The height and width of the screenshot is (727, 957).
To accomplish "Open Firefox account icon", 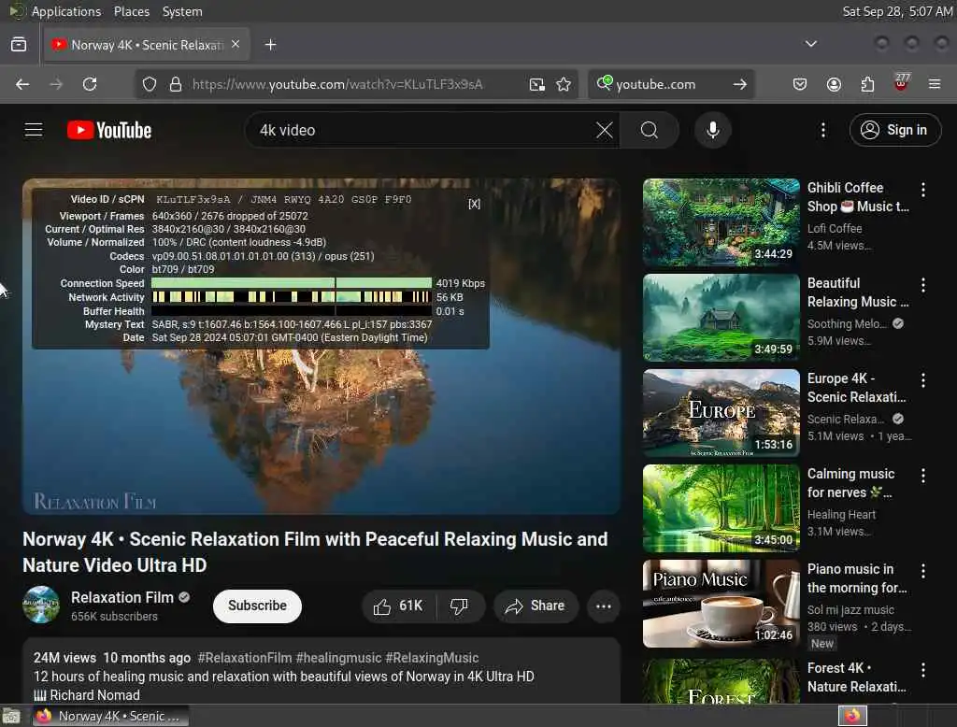I will click(x=834, y=84).
